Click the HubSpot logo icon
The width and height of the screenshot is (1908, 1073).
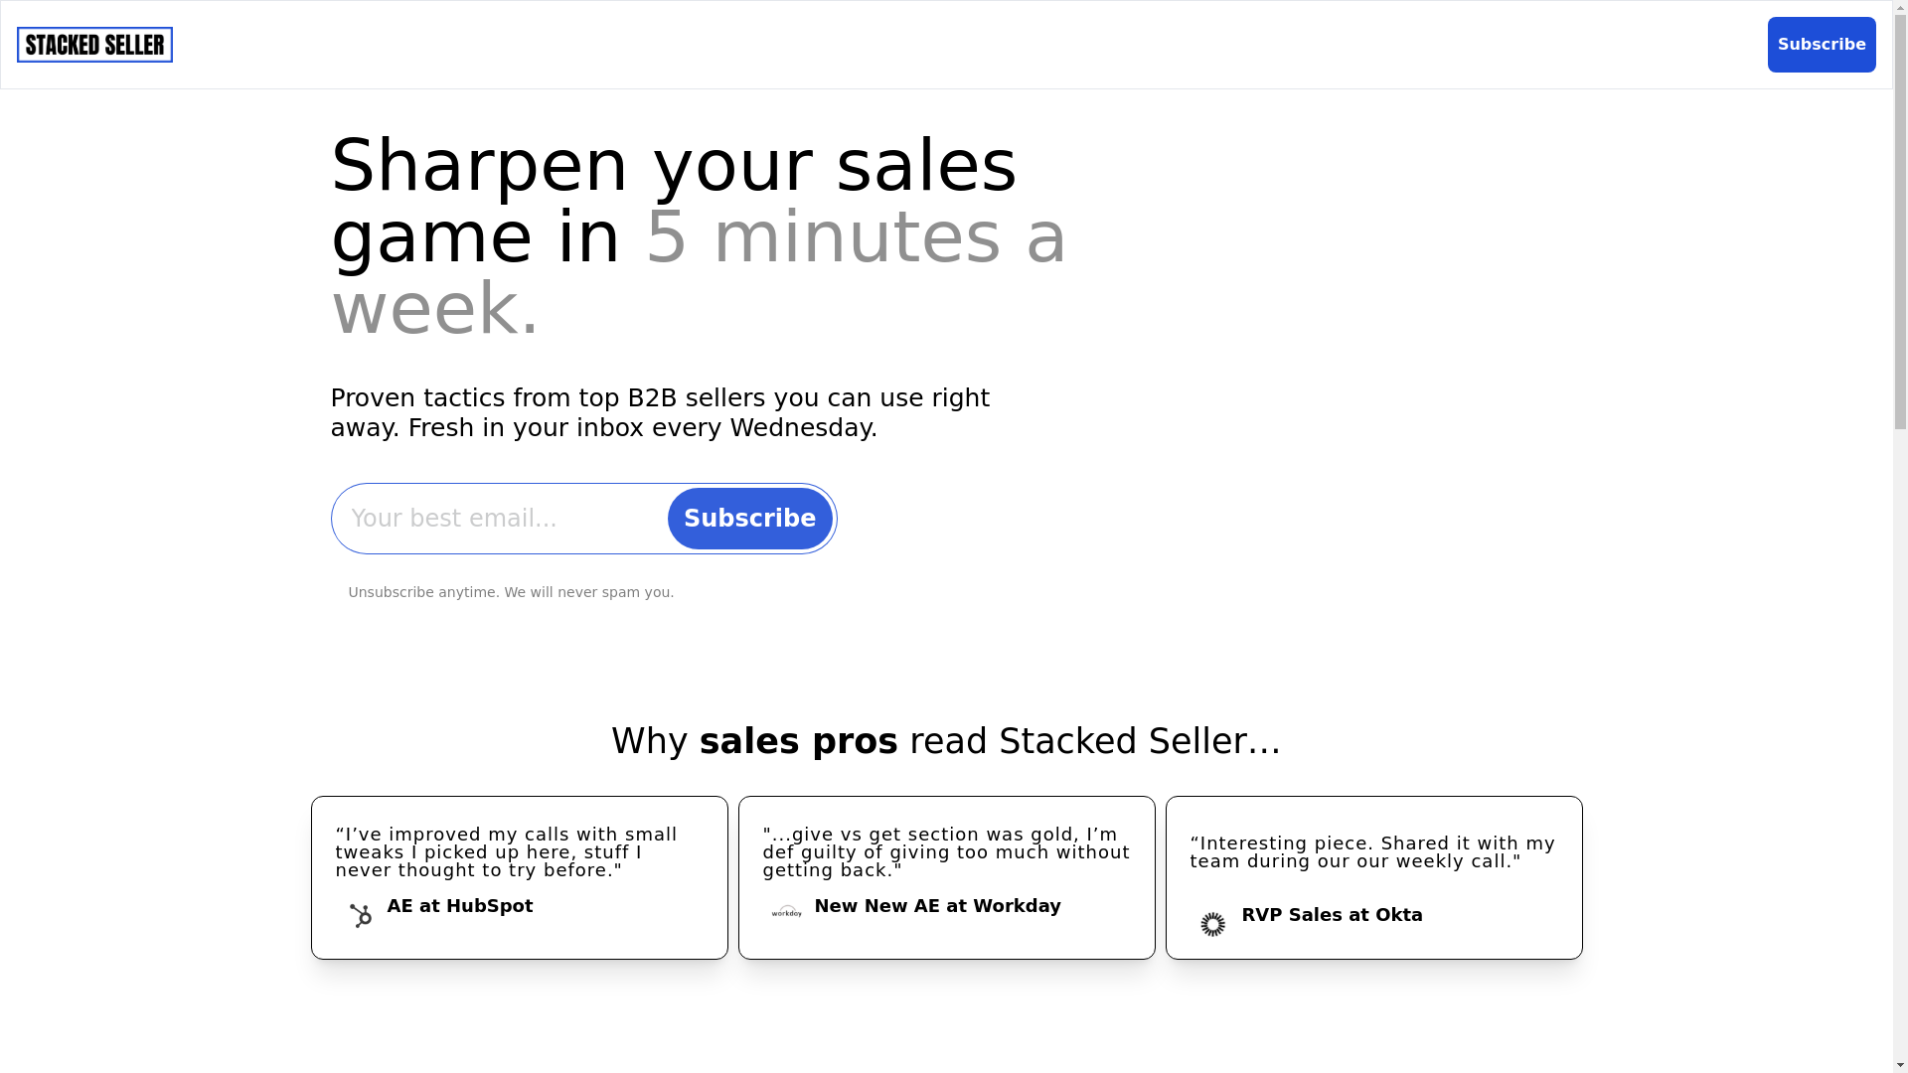pos(361,915)
